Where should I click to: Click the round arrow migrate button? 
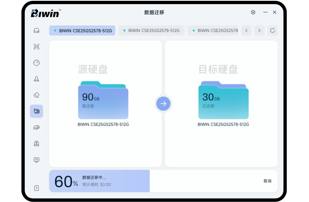tap(163, 104)
